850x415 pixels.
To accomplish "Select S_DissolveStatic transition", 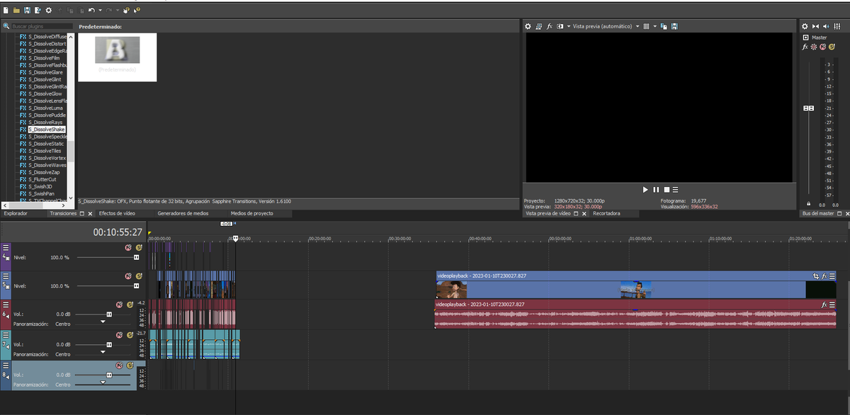I will [x=45, y=144].
